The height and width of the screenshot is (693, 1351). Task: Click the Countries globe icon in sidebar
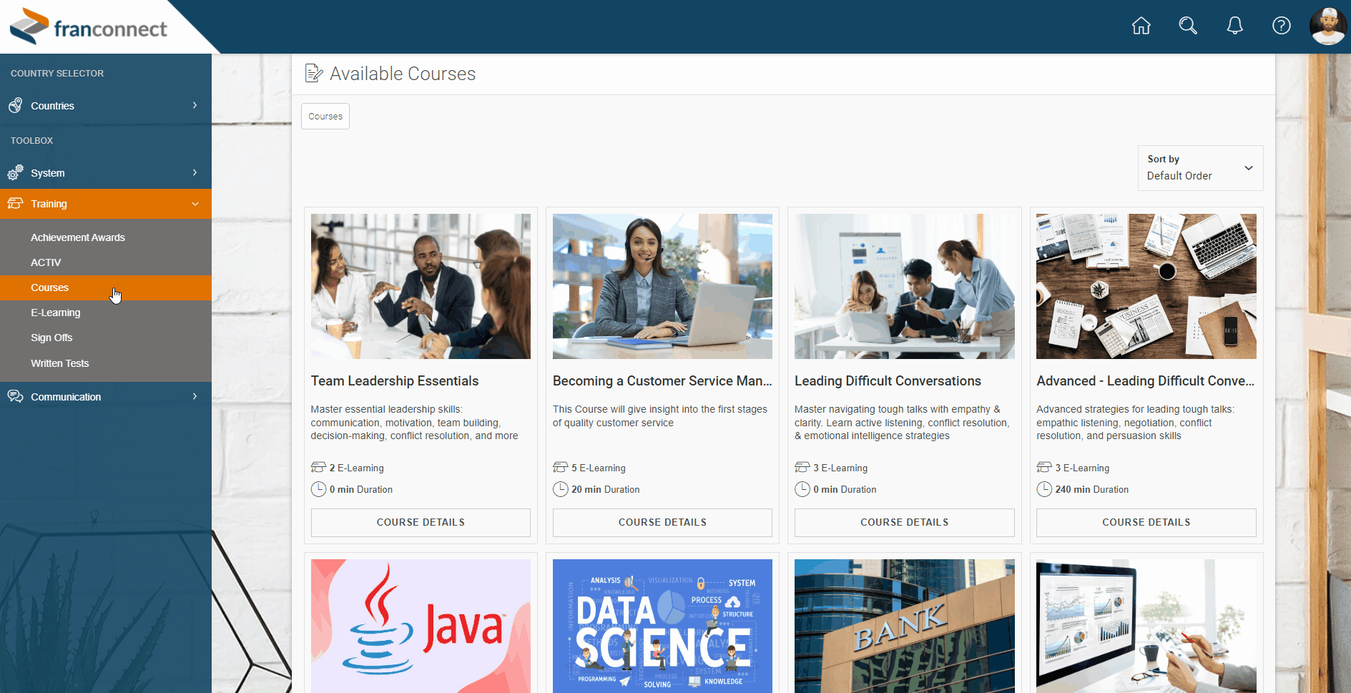pyautogui.click(x=15, y=105)
